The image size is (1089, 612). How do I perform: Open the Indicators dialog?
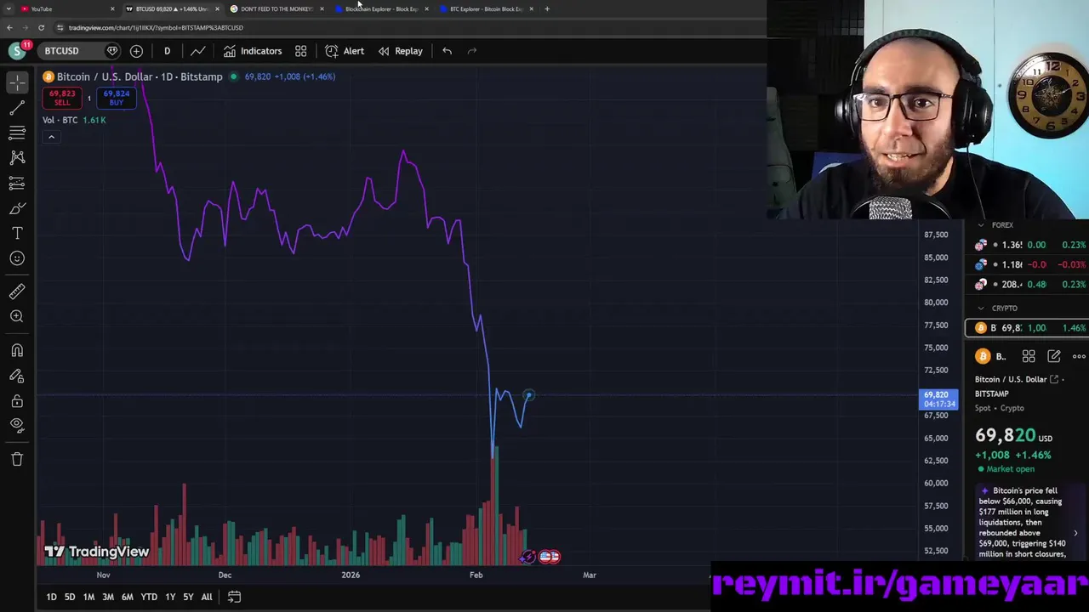[x=253, y=51]
